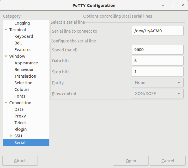Click the Cancel button
This screenshot has width=188, height=168.
pyautogui.click(x=168, y=161)
